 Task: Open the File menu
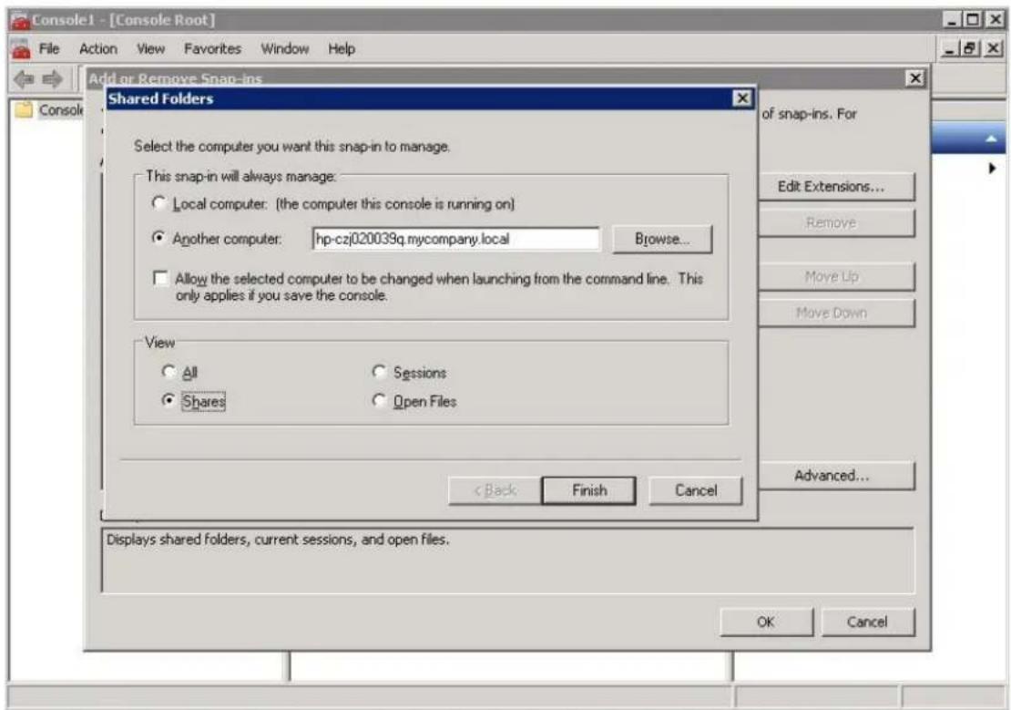coord(49,49)
